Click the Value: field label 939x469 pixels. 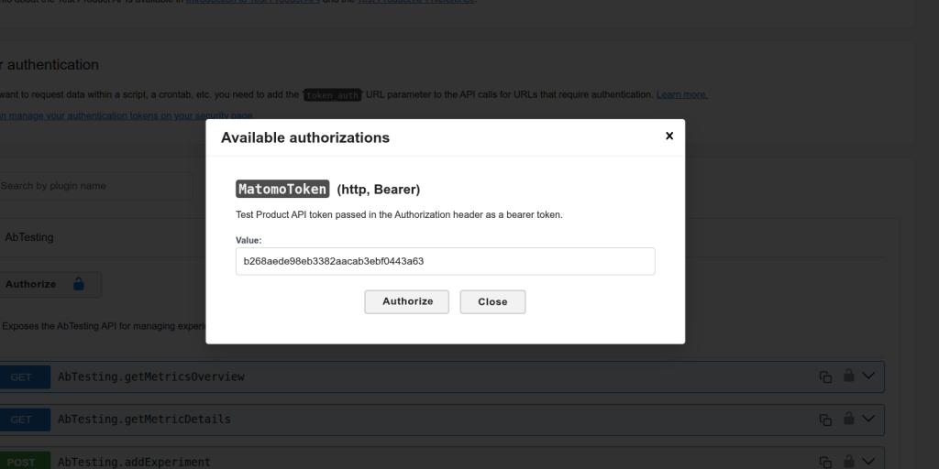(x=249, y=241)
